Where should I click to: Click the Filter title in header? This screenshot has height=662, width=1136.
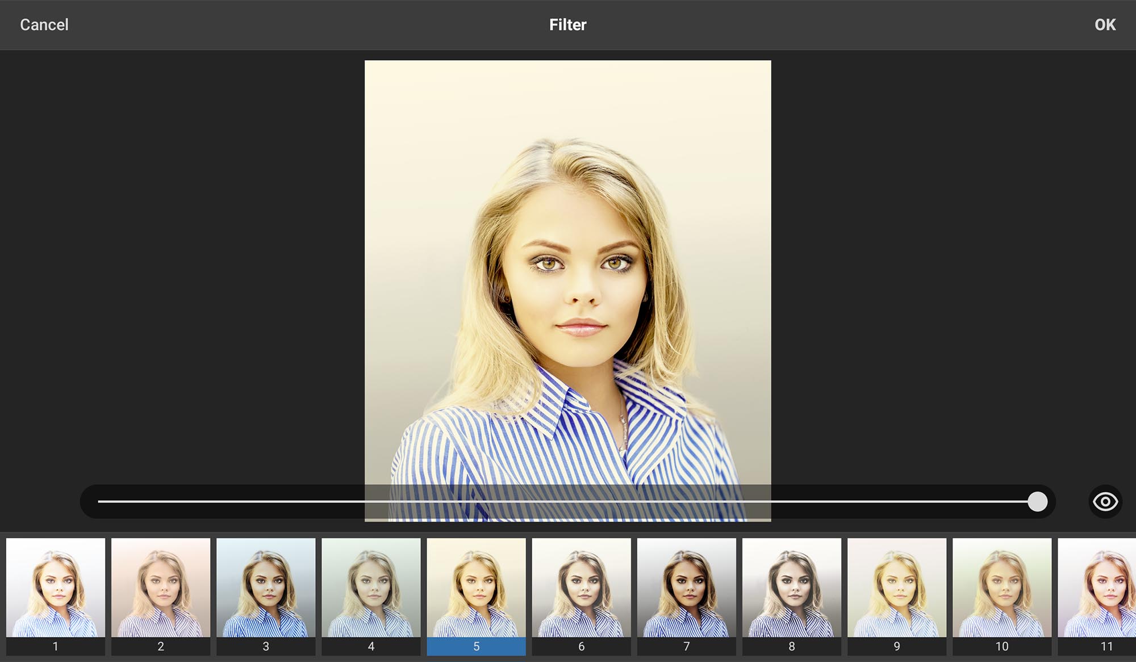[x=567, y=25]
